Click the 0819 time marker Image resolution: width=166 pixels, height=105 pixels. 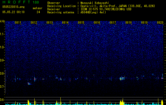pyautogui.click(x=144, y=23)
